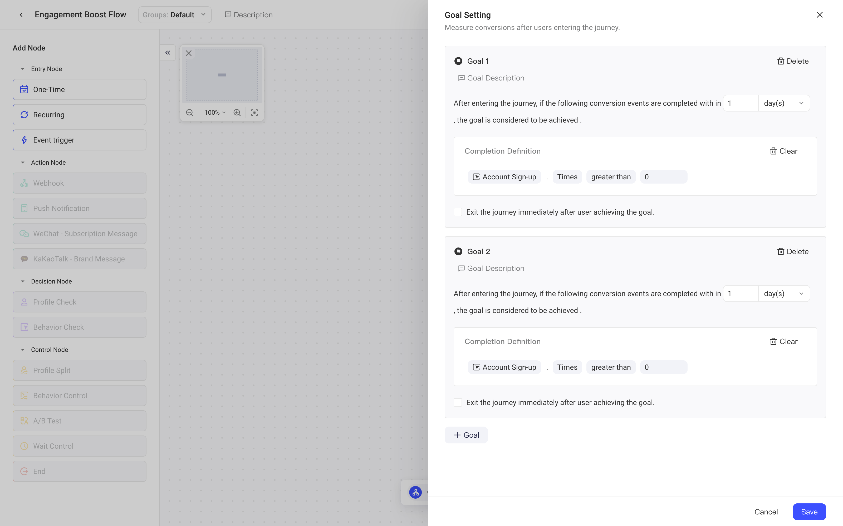843x526 pixels.
Task: Close the minimap preview panel
Action: tap(188, 53)
